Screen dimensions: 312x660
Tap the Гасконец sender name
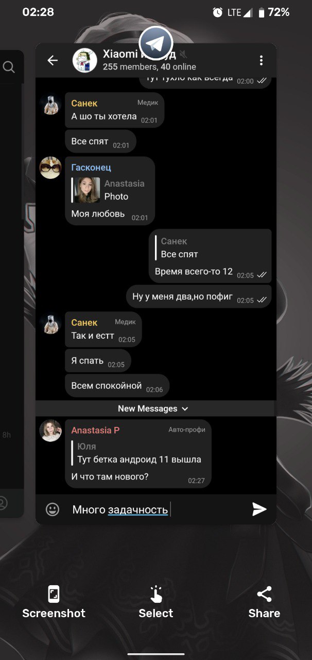tap(91, 167)
